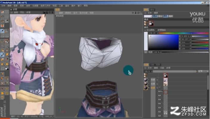Select the eraser tool in the left toolbar

pyautogui.click(x=2, y=59)
